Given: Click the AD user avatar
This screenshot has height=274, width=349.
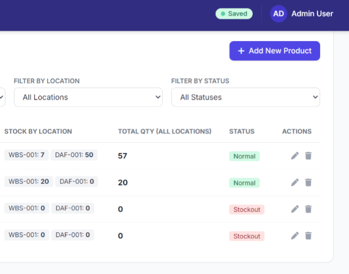Looking at the screenshot, I should [278, 14].
